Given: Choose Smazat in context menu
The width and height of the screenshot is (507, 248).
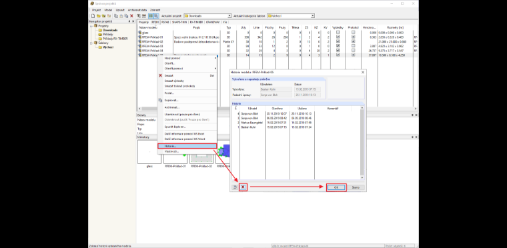Looking at the screenshot, I should coord(187,75).
